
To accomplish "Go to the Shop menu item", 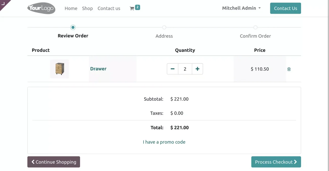I will [87, 8].
